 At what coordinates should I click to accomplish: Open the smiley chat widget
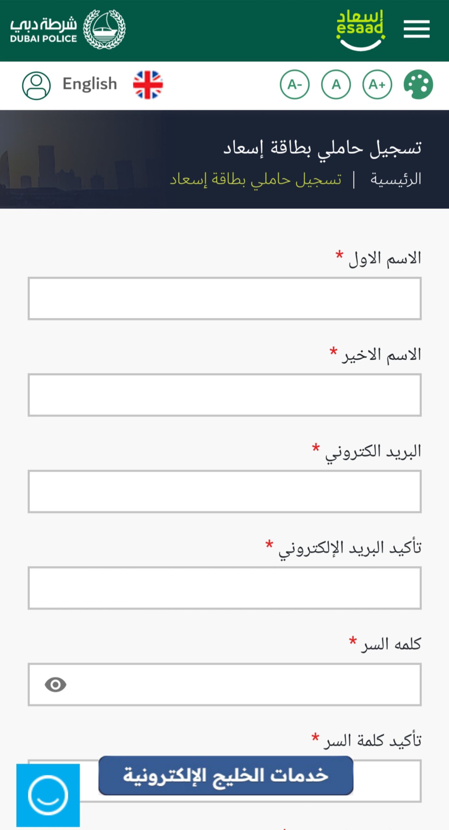48,795
